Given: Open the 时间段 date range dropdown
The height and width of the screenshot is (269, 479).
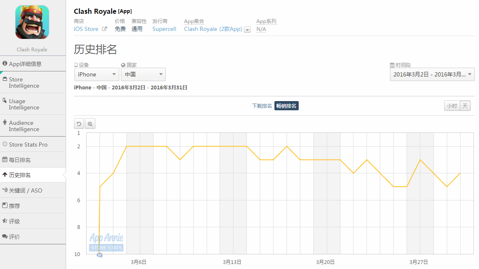Looking at the screenshot, I should pos(432,74).
